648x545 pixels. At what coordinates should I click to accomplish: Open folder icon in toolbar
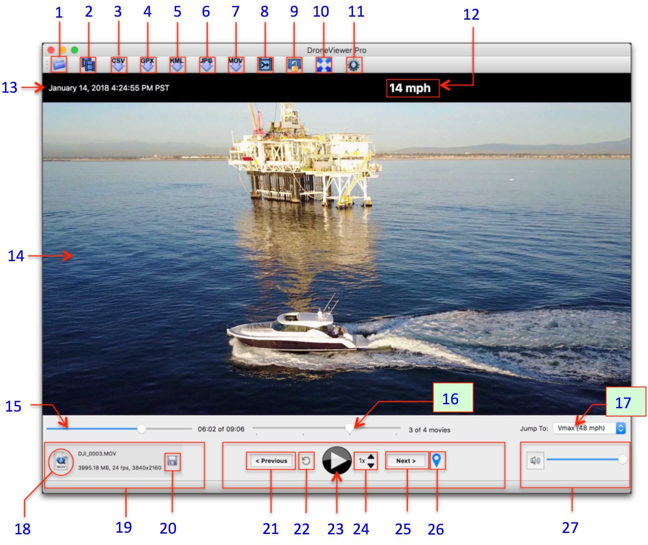point(59,64)
